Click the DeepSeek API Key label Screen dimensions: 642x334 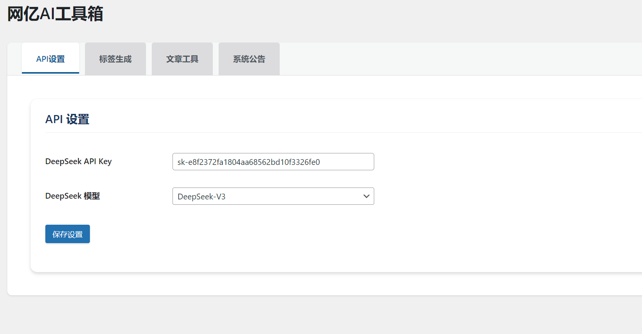tap(78, 161)
